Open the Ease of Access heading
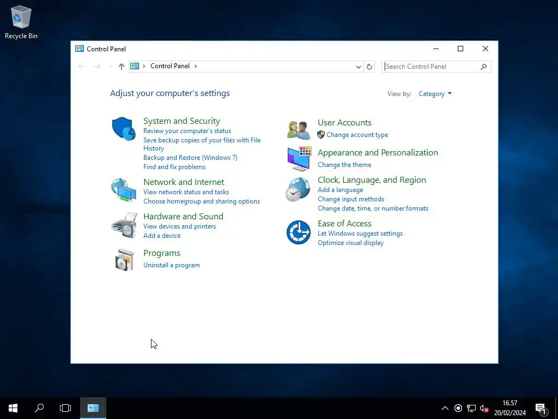558x419 pixels. [x=344, y=223]
